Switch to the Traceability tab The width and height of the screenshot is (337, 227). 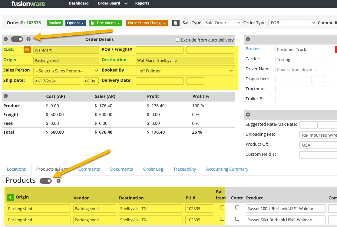[x=184, y=169]
